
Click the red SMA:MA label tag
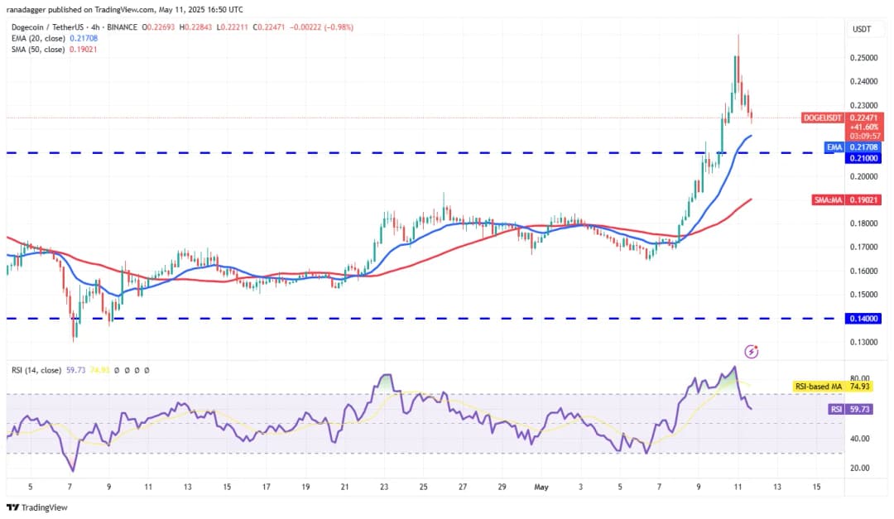pyautogui.click(x=825, y=199)
